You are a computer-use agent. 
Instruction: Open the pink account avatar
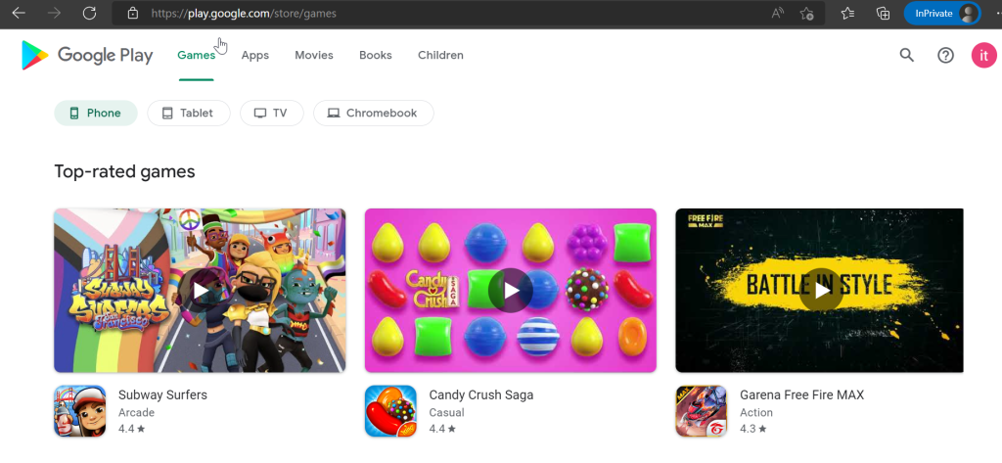pyautogui.click(x=983, y=55)
